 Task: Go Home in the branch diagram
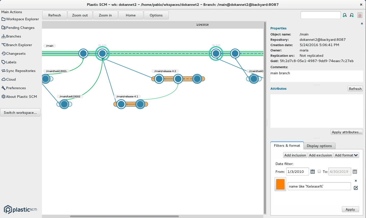pos(131,15)
